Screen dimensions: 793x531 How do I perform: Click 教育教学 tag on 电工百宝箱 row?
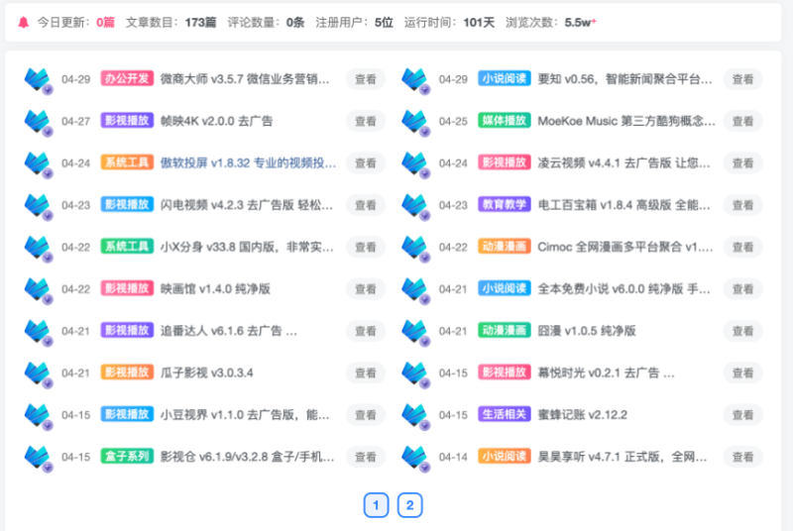pyautogui.click(x=505, y=204)
